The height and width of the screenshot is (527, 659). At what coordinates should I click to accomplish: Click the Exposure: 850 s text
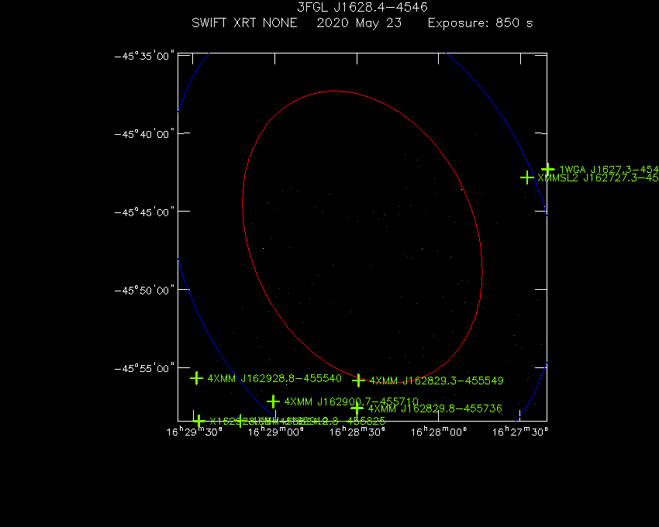481,22
